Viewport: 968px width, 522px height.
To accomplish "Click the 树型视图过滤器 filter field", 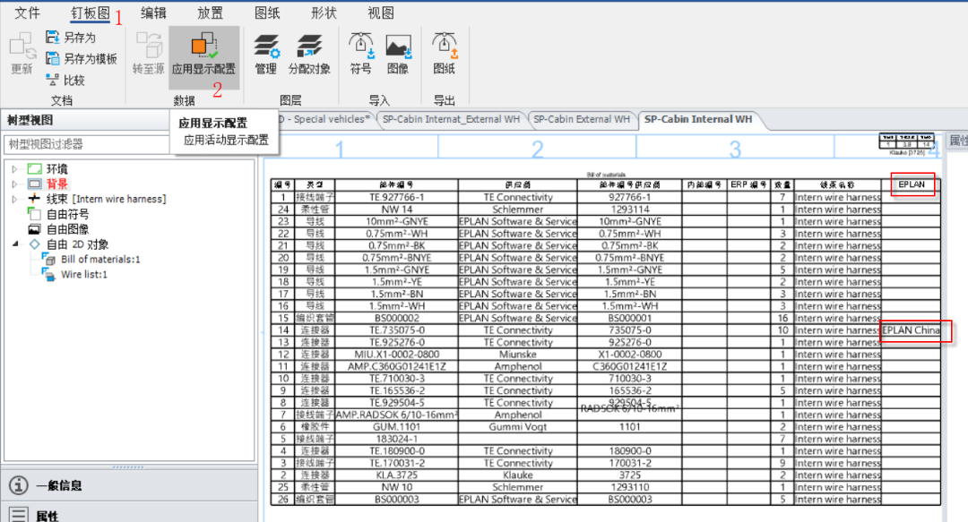I will point(85,143).
